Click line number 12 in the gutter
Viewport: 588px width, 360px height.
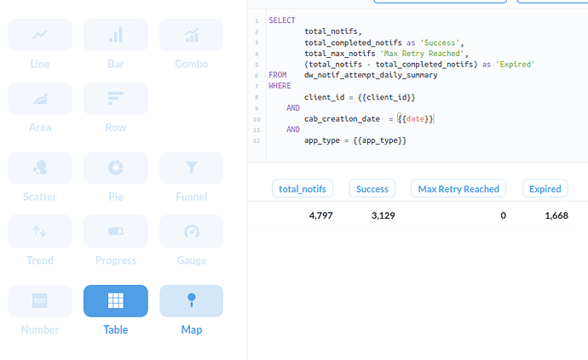[257, 141]
